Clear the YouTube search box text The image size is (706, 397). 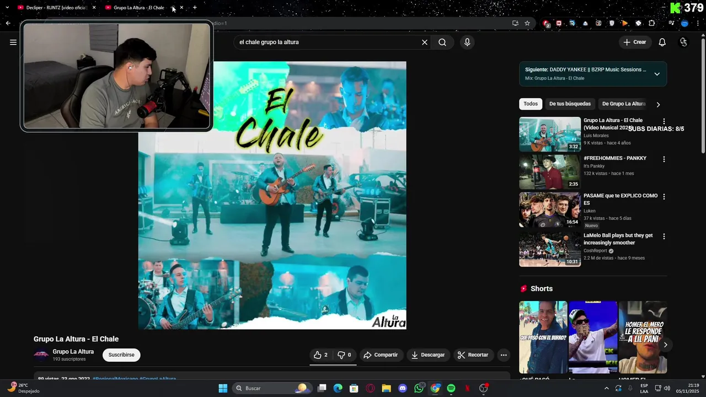click(x=425, y=42)
